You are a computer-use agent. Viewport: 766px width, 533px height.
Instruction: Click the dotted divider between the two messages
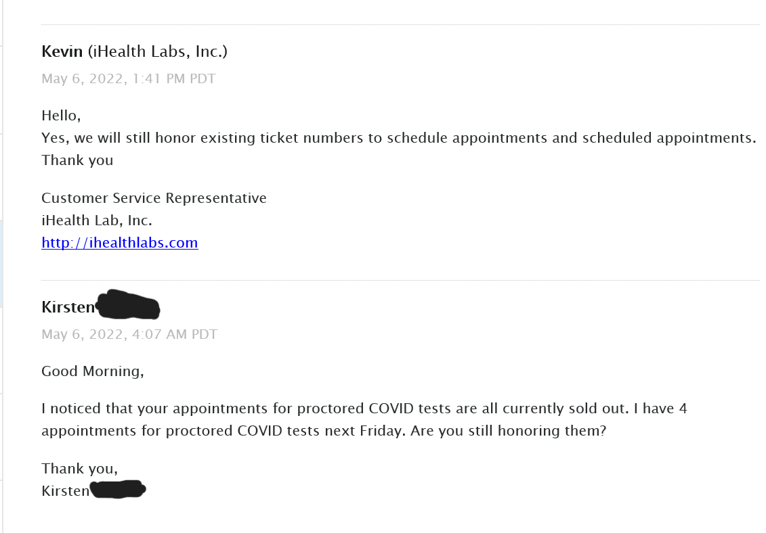click(x=400, y=280)
